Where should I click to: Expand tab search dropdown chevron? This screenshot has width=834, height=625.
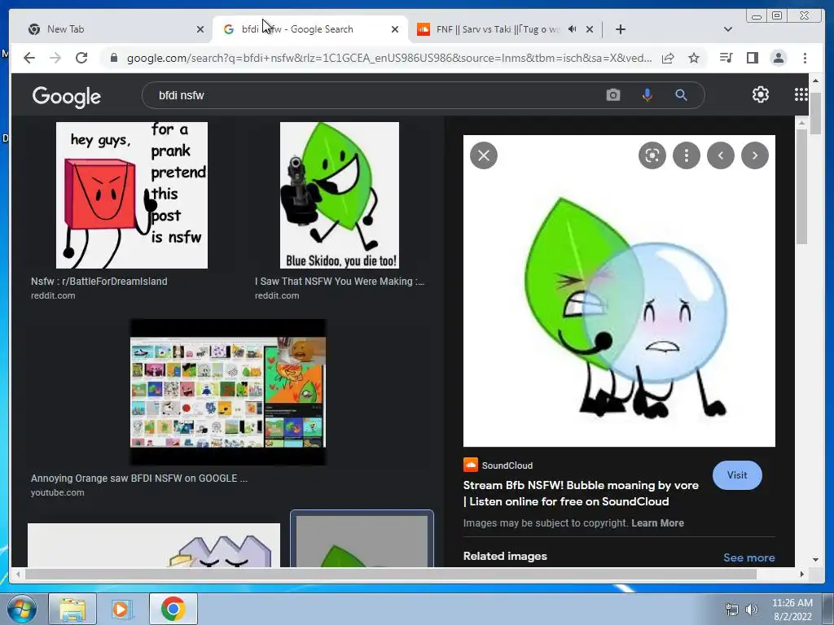(x=728, y=29)
